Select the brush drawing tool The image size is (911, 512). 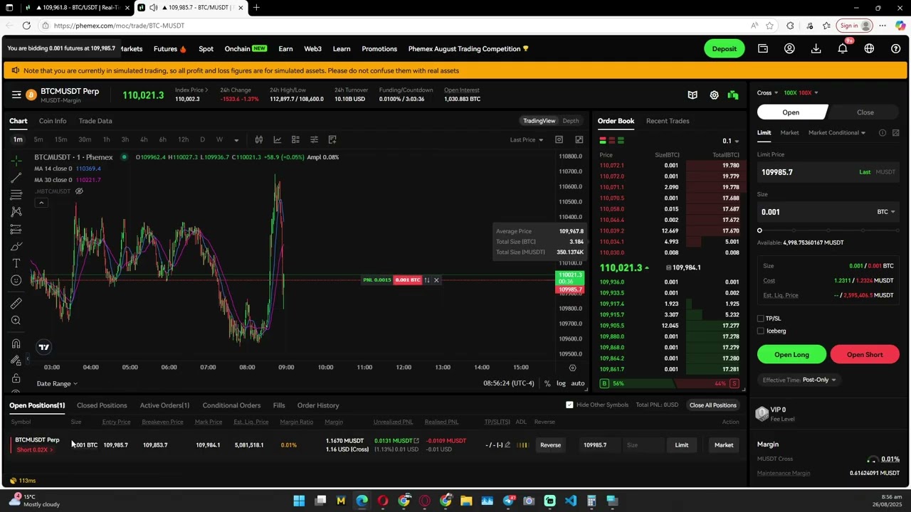(16, 246)
